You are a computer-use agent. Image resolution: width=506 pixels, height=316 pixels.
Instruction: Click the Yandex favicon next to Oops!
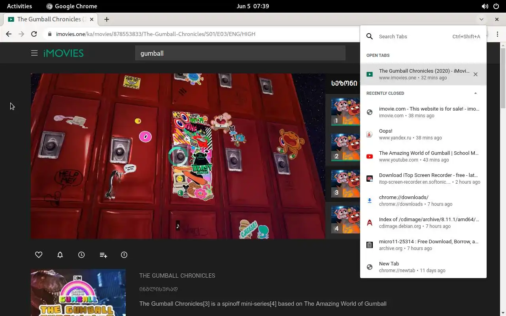click(x=370, y=134)
